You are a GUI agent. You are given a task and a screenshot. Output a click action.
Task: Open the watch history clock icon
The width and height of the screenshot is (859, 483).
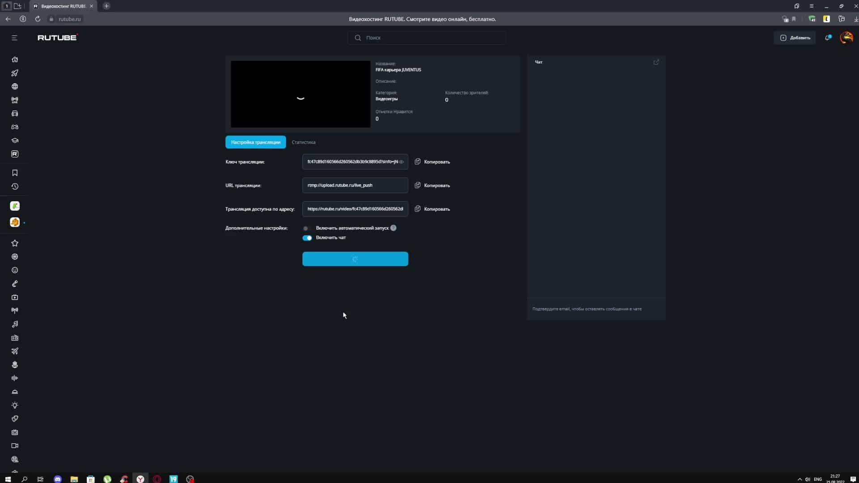coord(15,186)
